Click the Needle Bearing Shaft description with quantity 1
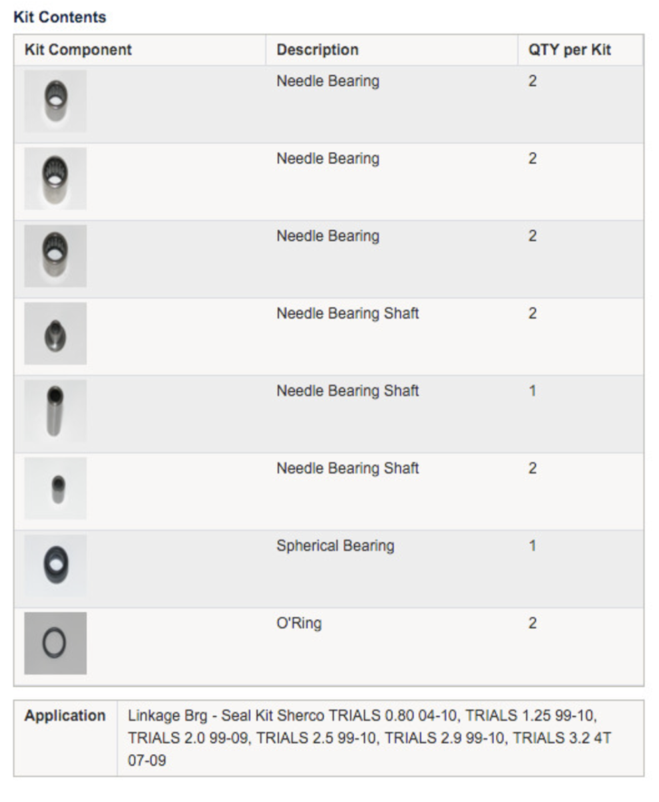This screenshot has width=659, height=802. click(x=348, y=391)
